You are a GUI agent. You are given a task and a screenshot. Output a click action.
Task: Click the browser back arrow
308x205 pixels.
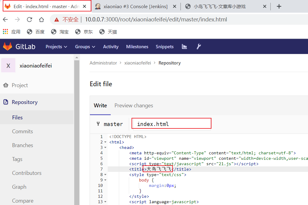pos(5,20)
